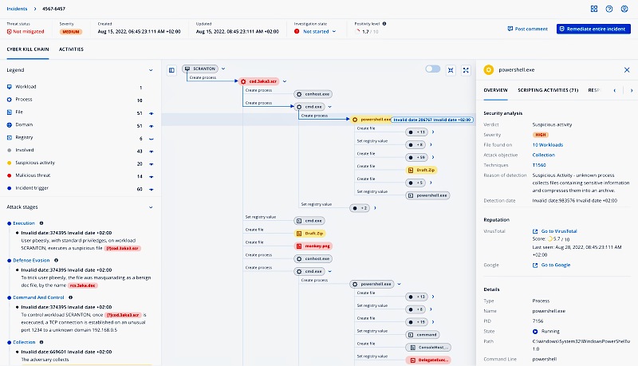Open the help question mark icon
Screen dimensions: 638x366
pyautogui.click(x=609, y=9)
